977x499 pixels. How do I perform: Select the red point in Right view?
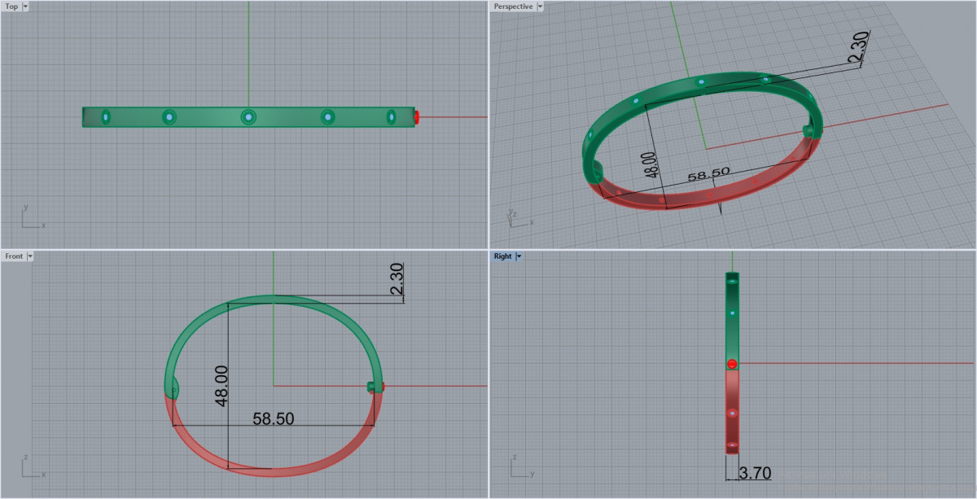point(732,364)
